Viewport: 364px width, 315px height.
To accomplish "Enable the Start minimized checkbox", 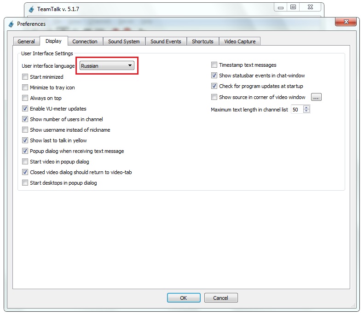I will click(x=25, y=77).
